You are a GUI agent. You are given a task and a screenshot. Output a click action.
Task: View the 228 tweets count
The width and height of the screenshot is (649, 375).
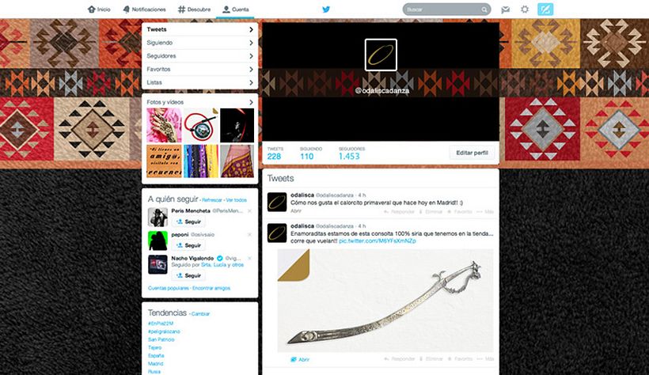(x=274, y=156)
